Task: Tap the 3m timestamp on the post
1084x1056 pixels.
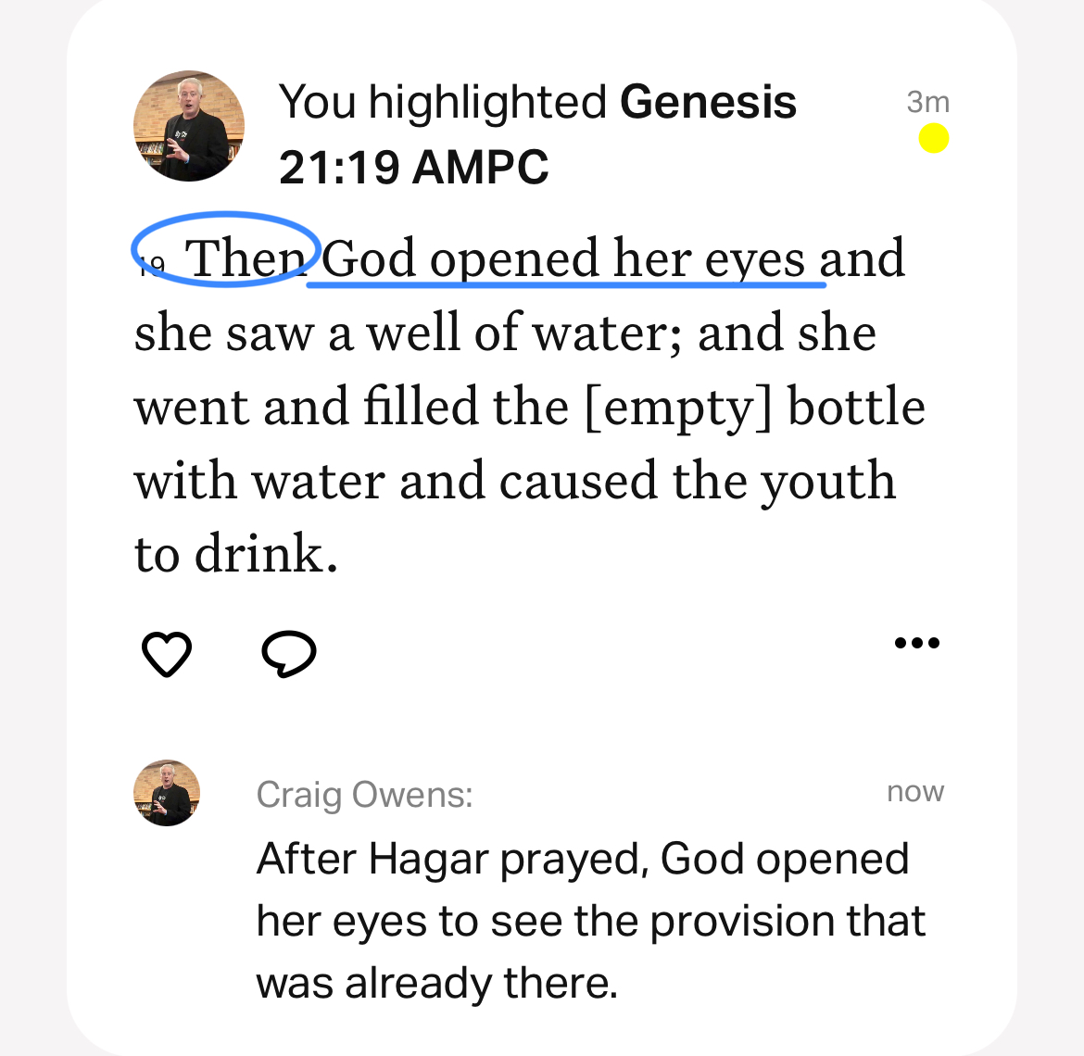Action: click(927, 102)
